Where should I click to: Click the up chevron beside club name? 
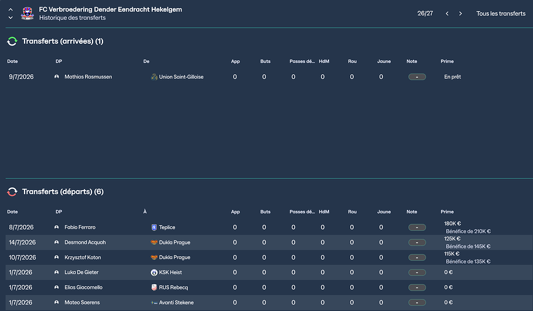tap(11, 9)
